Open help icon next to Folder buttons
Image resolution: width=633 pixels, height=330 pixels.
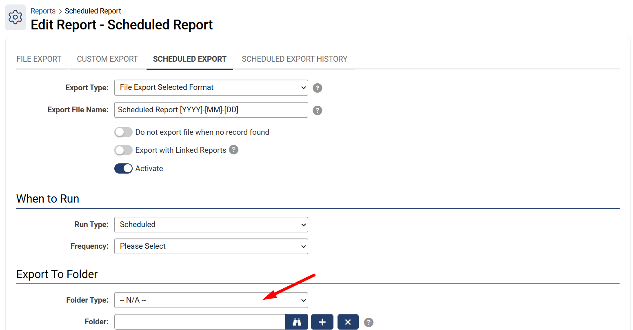[x=369, y=322]
